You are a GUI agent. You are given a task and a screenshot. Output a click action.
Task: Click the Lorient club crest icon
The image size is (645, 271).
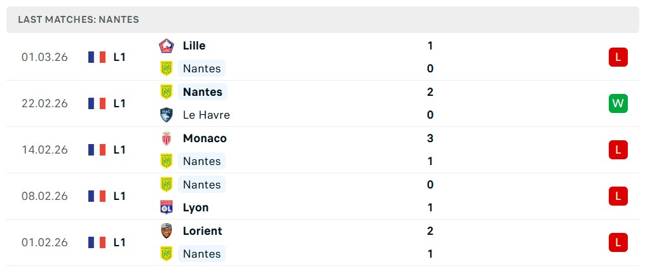[x=166, y=231]
